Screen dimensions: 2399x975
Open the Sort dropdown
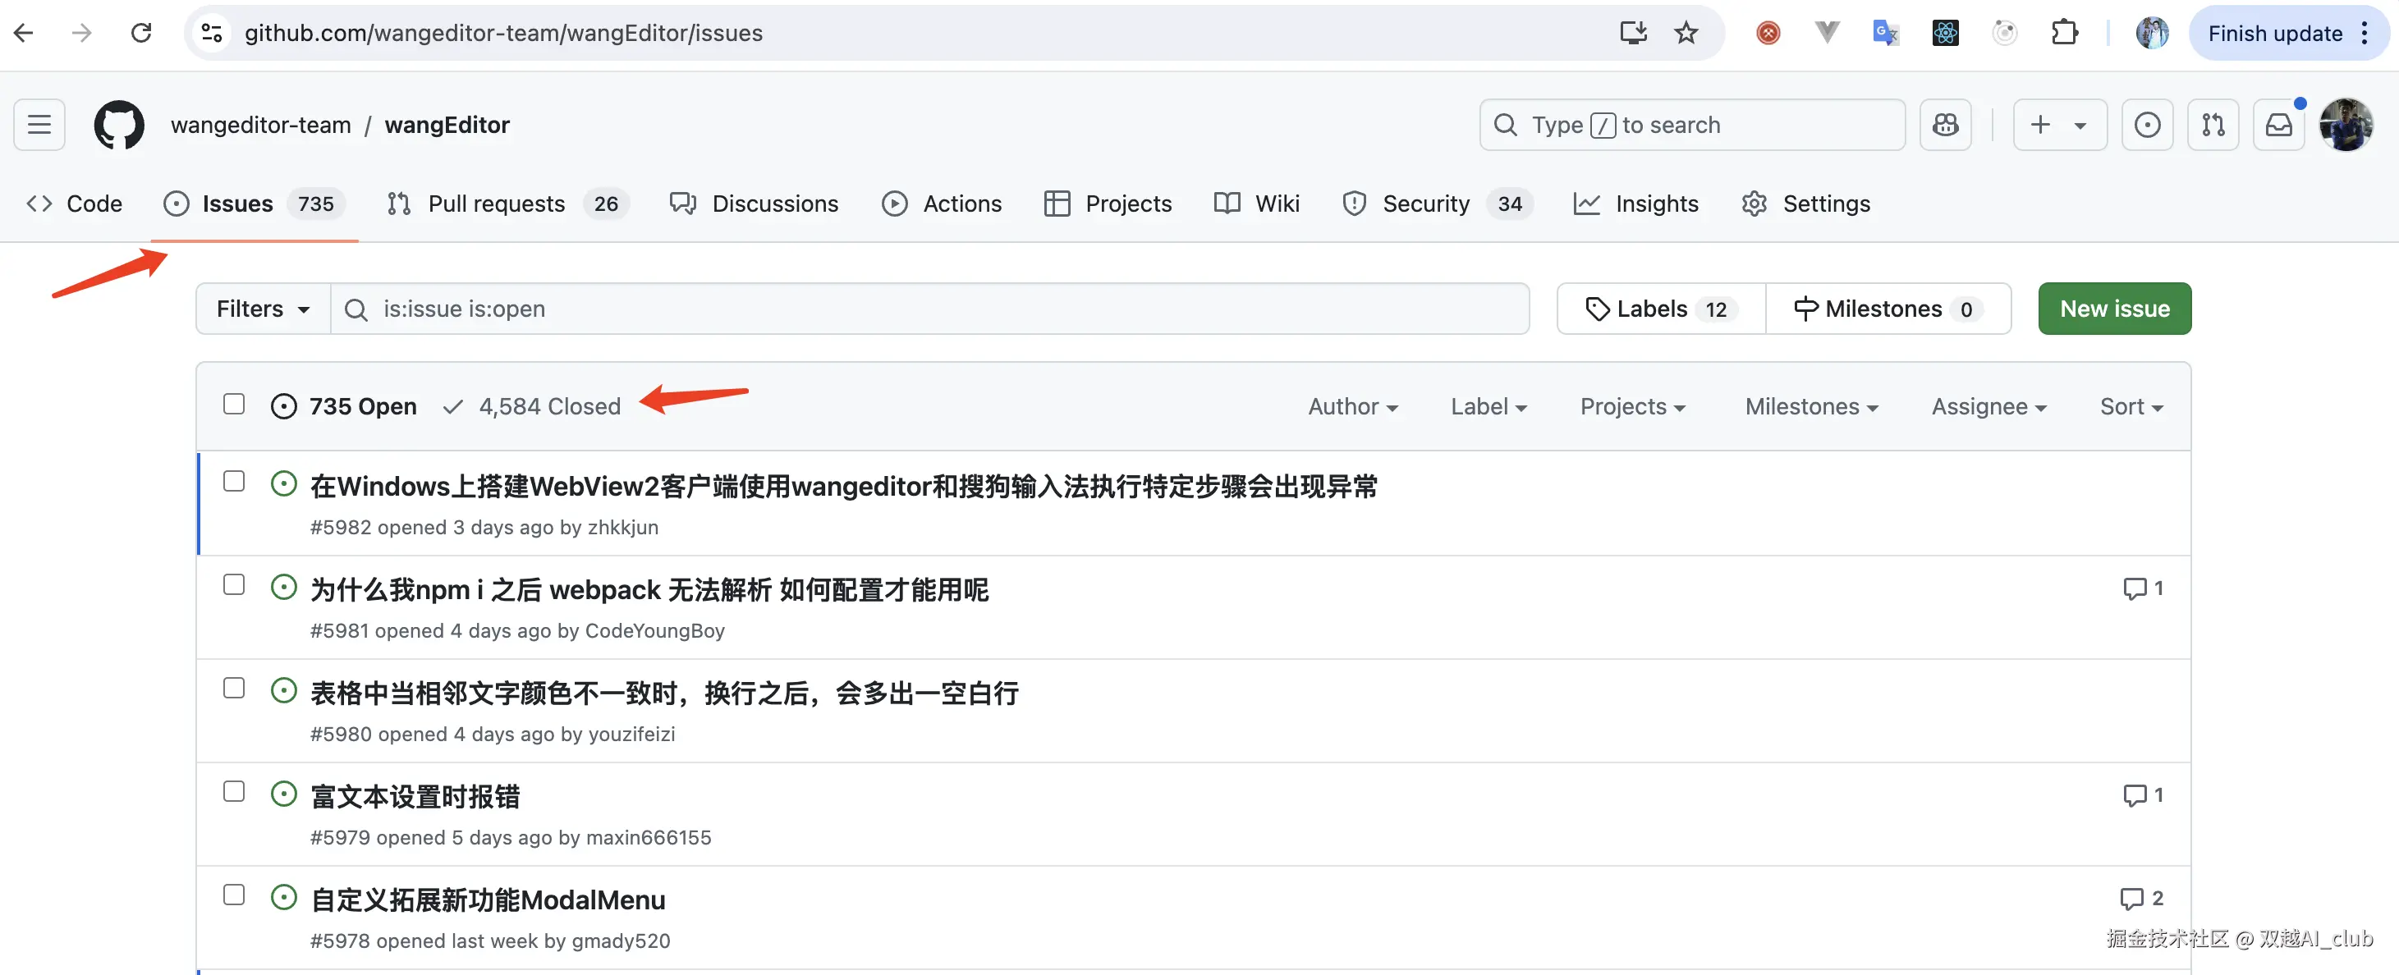pyautogui.click(x=2131, y=407)
